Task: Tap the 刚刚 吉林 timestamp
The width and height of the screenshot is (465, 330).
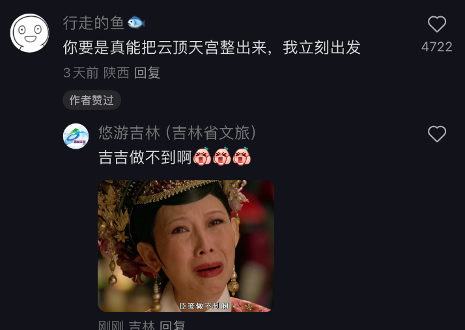Action: pos(126,325)
